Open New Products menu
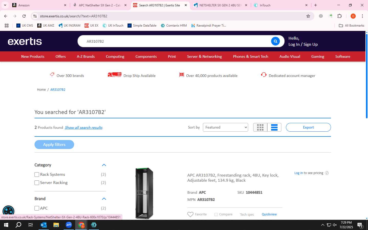The height and width of the screenshot is (230, 368). click(x=33, y=56)
